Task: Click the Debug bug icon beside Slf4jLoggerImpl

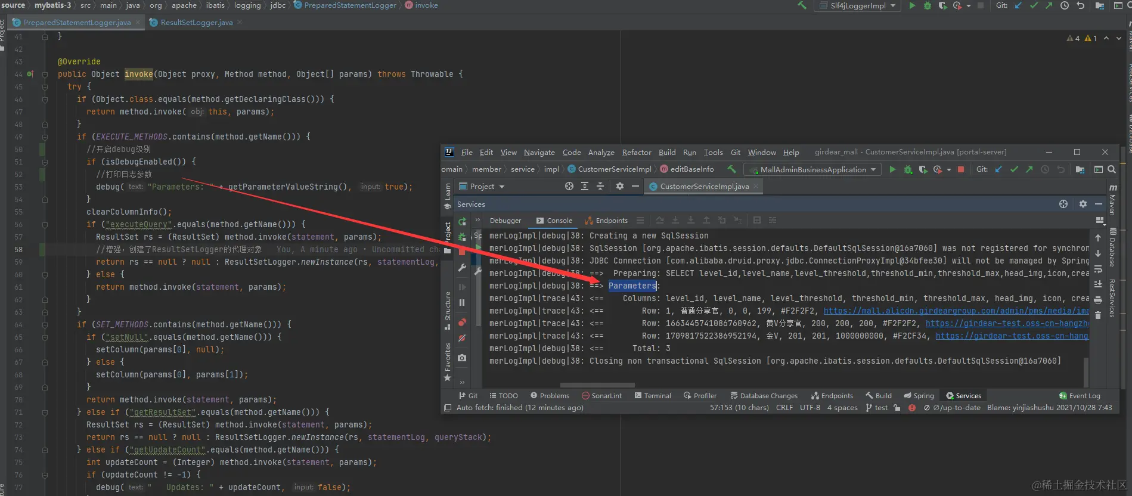Action: [927, 6]
